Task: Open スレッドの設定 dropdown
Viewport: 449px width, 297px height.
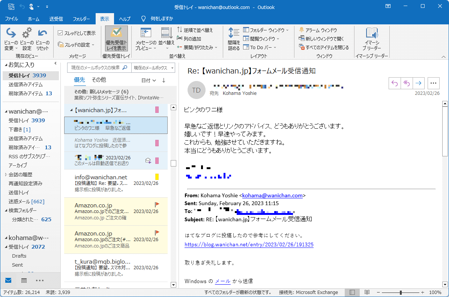Action: 76,45
